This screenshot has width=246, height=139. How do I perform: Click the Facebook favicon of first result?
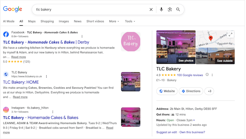[x=6, y=34]
